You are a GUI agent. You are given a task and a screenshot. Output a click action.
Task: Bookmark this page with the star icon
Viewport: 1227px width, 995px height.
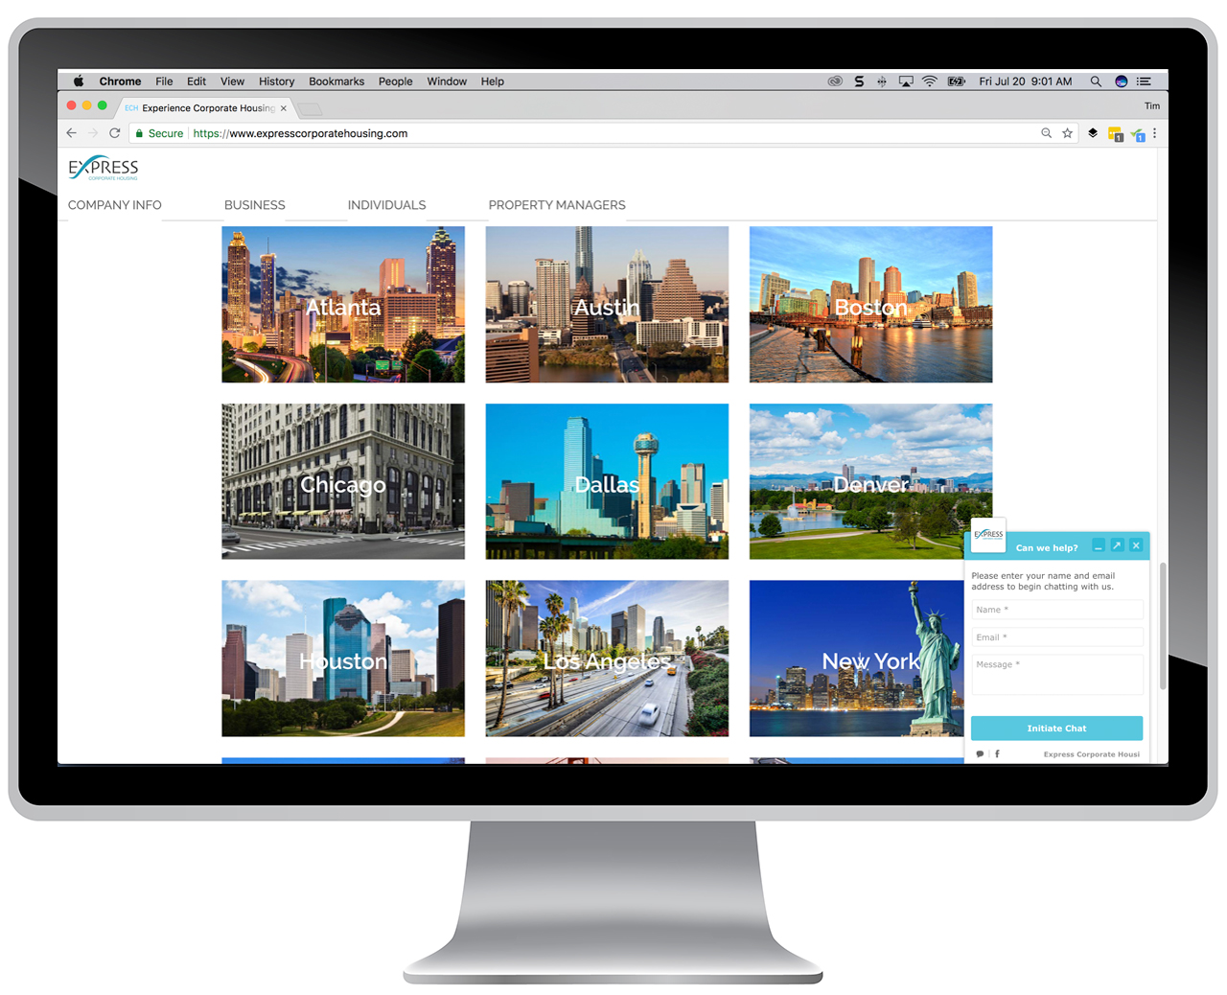(x=1067, y=133)
